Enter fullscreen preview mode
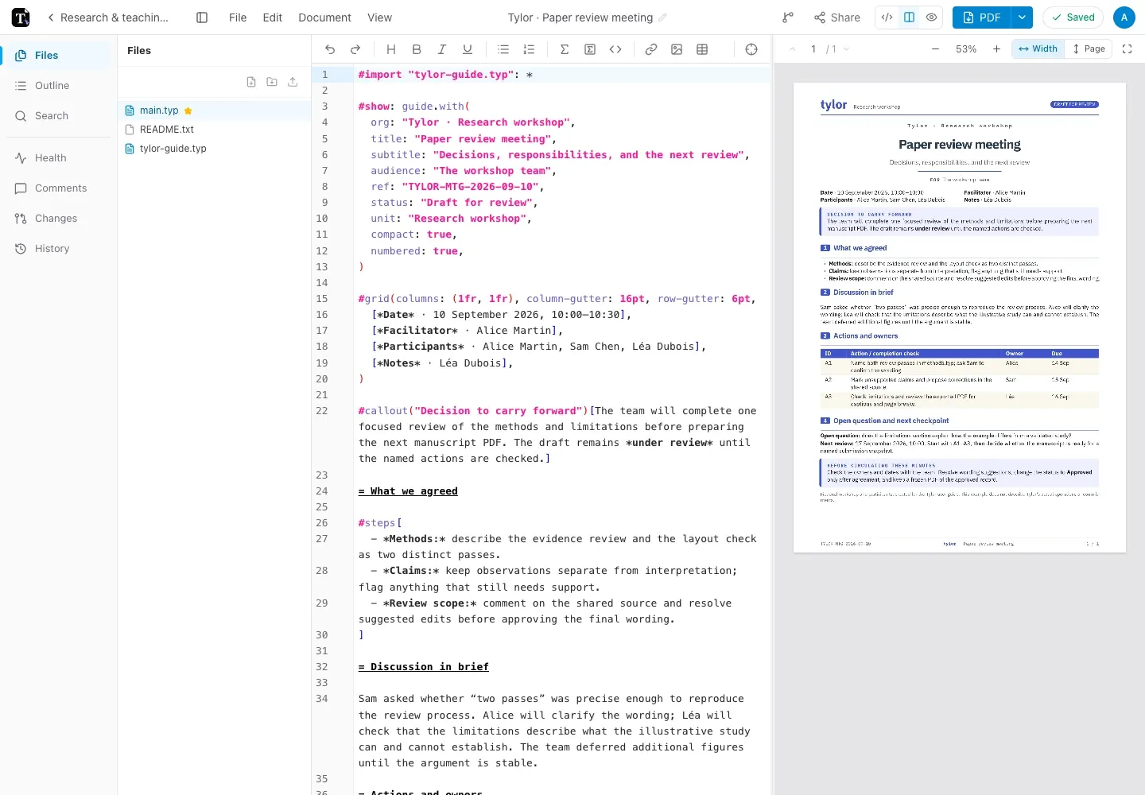Viewport: 1145px width, 795px height. [x=1127, y=48]
